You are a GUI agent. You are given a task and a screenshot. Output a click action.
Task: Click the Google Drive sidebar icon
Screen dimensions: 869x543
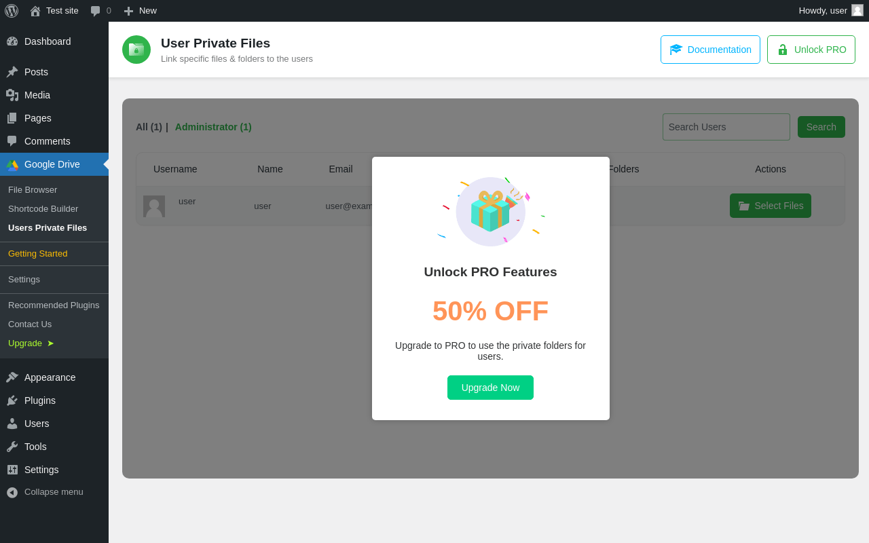click(12, 164)
